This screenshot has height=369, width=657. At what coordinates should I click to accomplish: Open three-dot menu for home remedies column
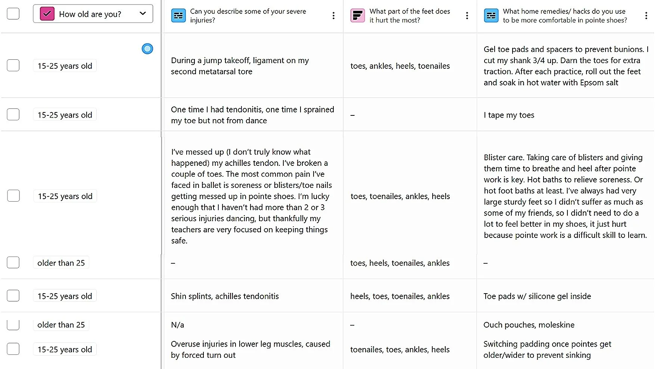coord(646,16)
